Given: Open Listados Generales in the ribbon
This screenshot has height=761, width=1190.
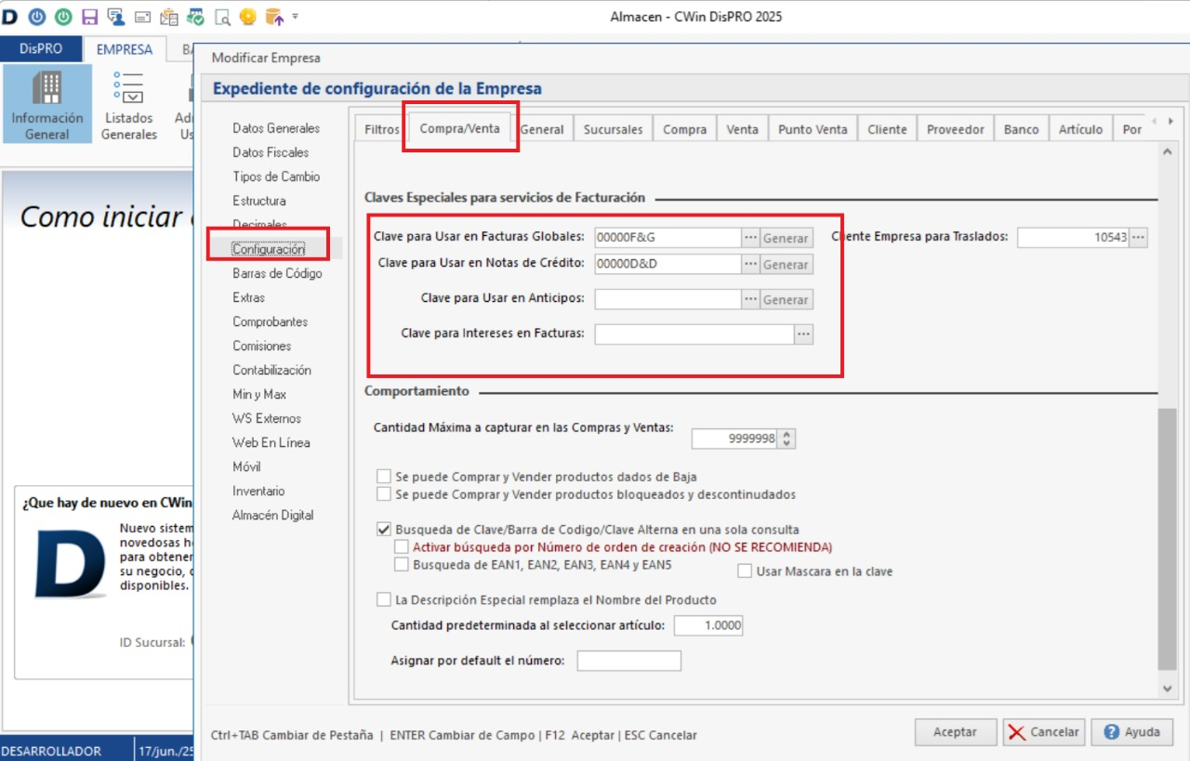Looking at the screenshot, I should [129, 104].
